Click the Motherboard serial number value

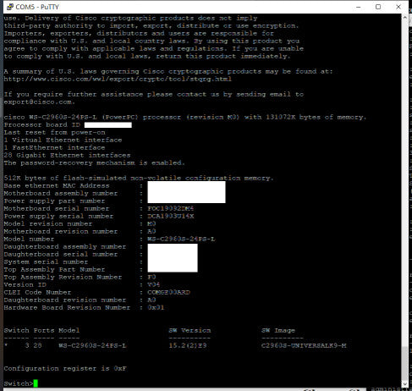click(x=171, y=208)
